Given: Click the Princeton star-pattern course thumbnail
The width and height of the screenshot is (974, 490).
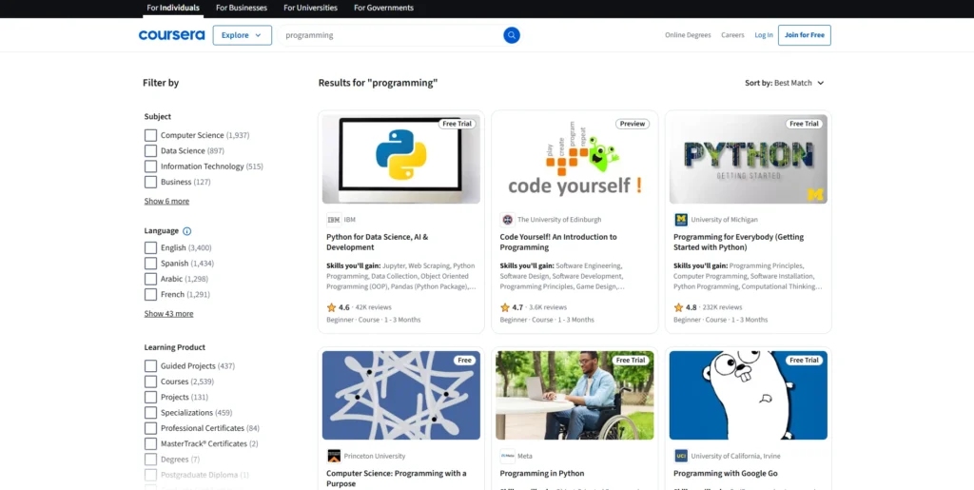Looking at the screenshot, I should (x=400, y=395).
